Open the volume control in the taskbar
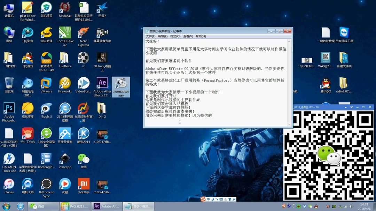The image size is (376, 211). [x=352, y=206]
